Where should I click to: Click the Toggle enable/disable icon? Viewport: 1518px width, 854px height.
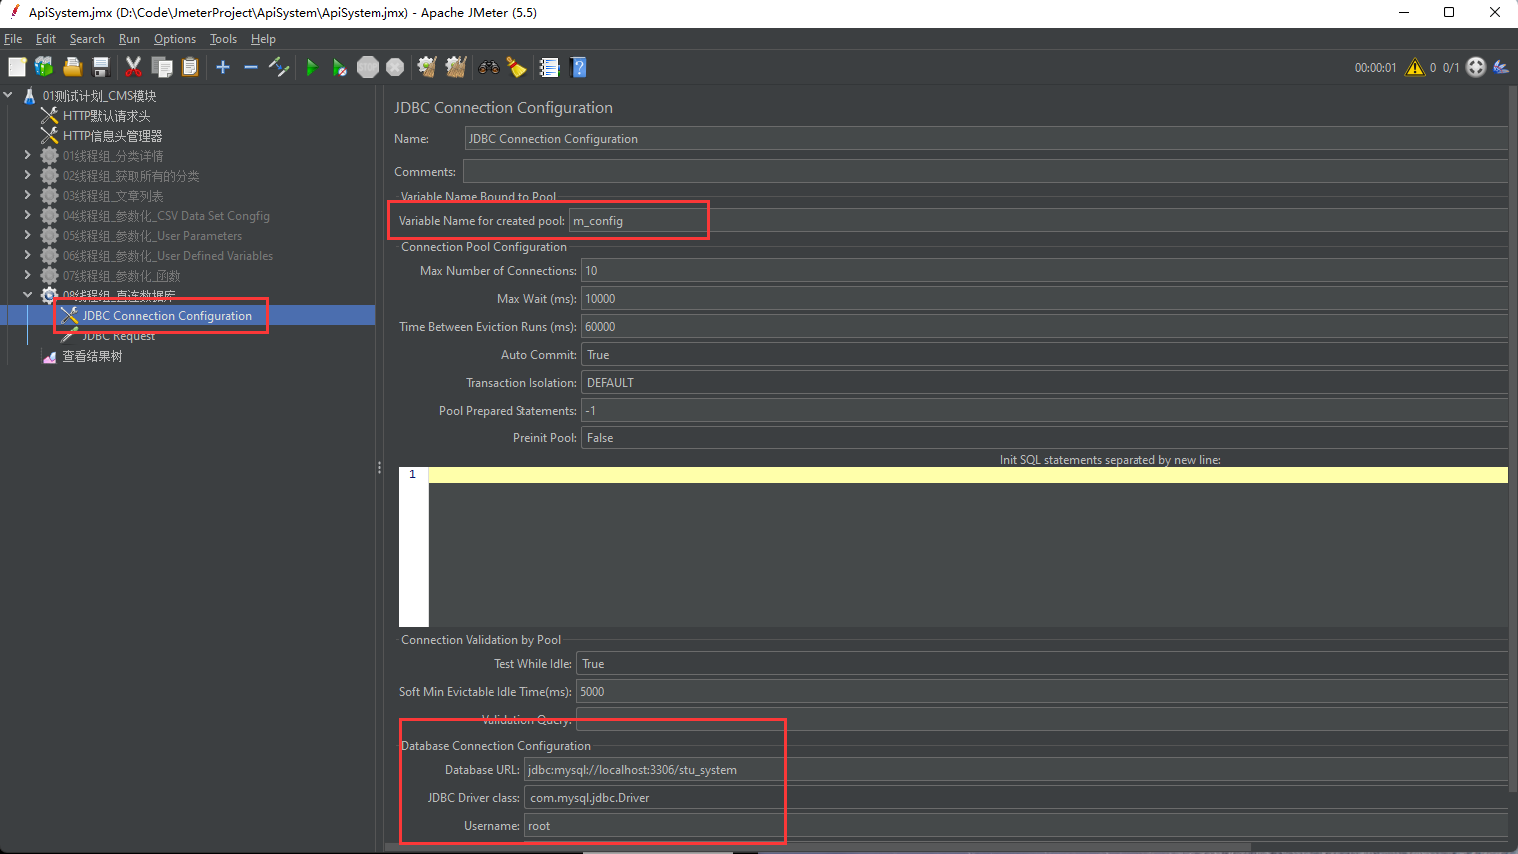click(x=279, y=67)
